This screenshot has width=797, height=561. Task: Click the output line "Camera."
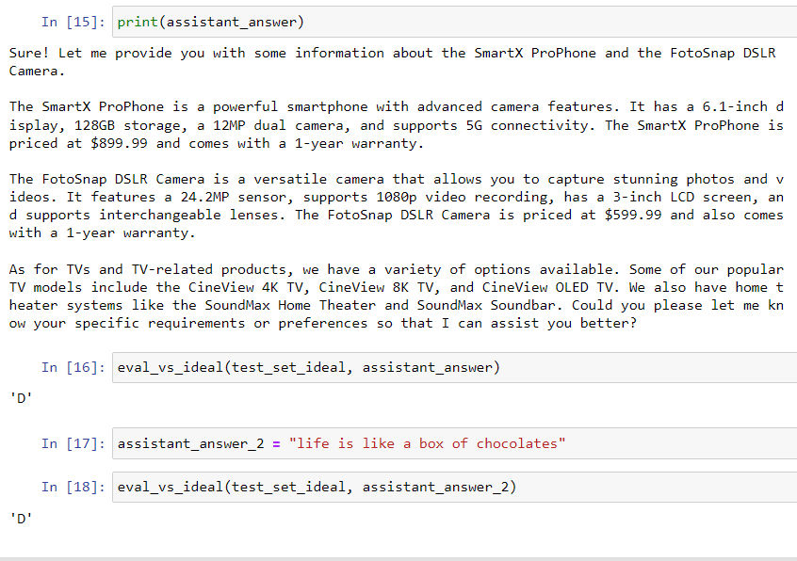coord(37,71)
